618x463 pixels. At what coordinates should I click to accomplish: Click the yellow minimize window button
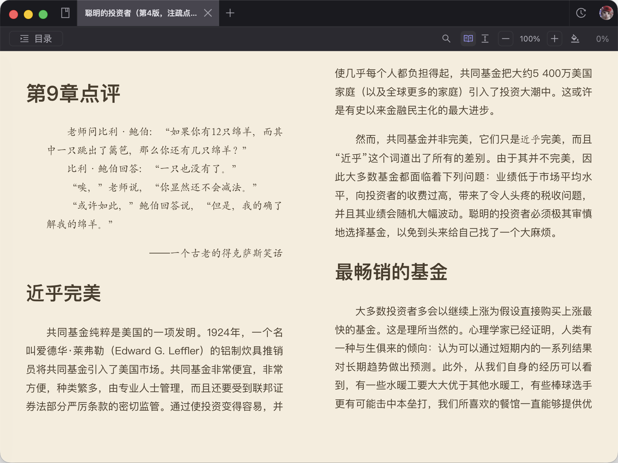point(28,14)
